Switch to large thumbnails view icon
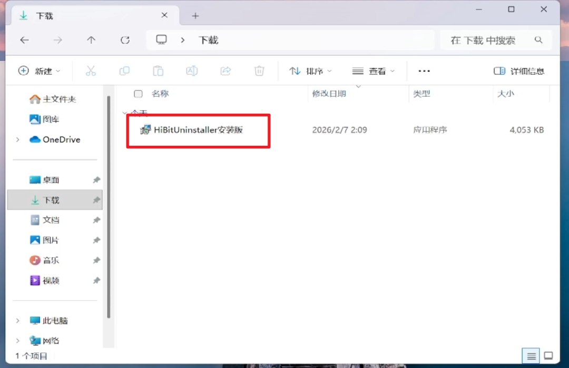 [548, 356]
